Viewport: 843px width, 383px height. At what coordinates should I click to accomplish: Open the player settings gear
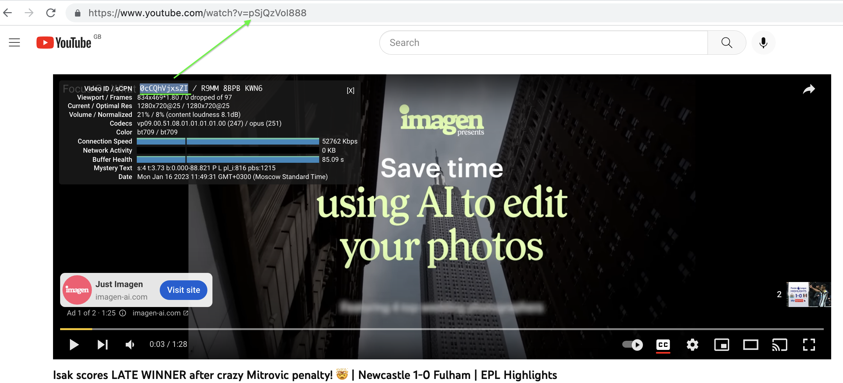(692, 344)
